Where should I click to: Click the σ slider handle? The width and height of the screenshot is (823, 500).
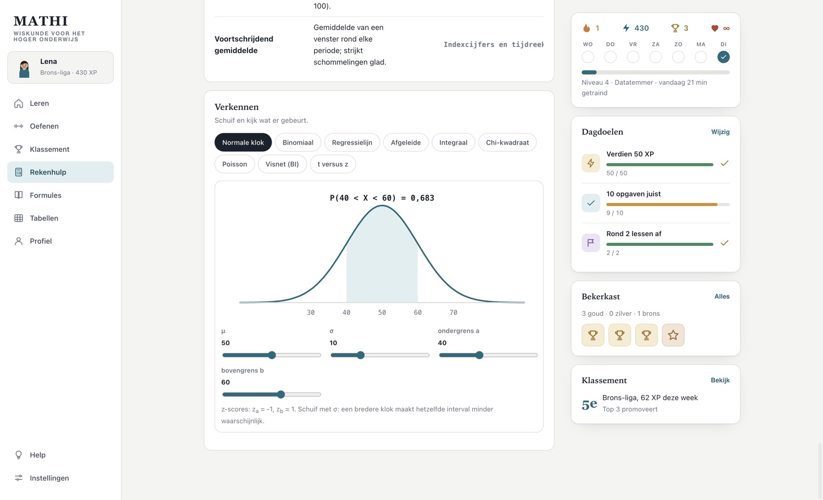361,355
